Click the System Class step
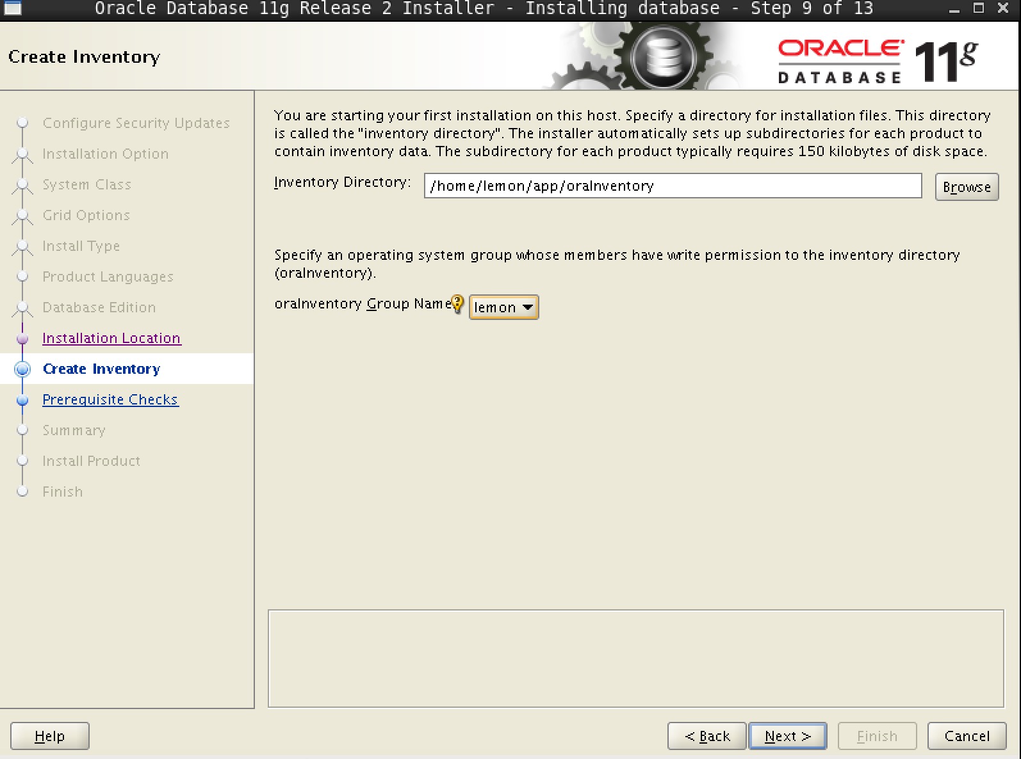Screen dimensions: 1021x759 point(86,184)
